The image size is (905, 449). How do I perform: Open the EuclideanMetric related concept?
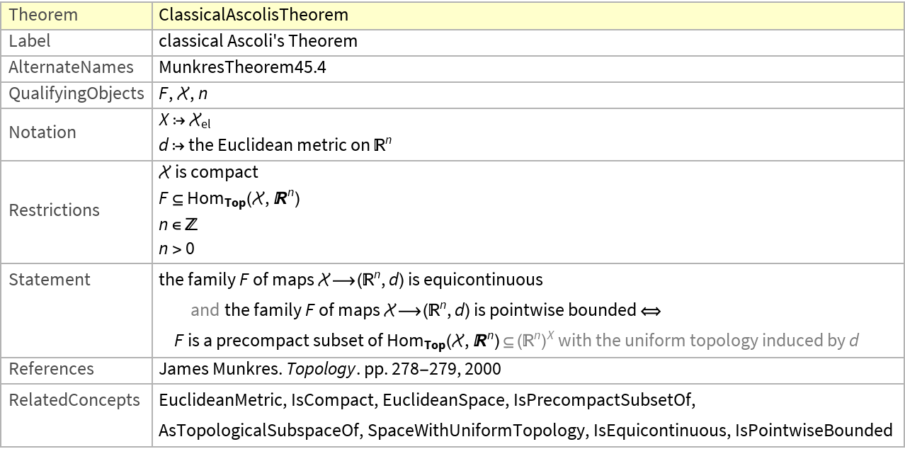[221, 400]
